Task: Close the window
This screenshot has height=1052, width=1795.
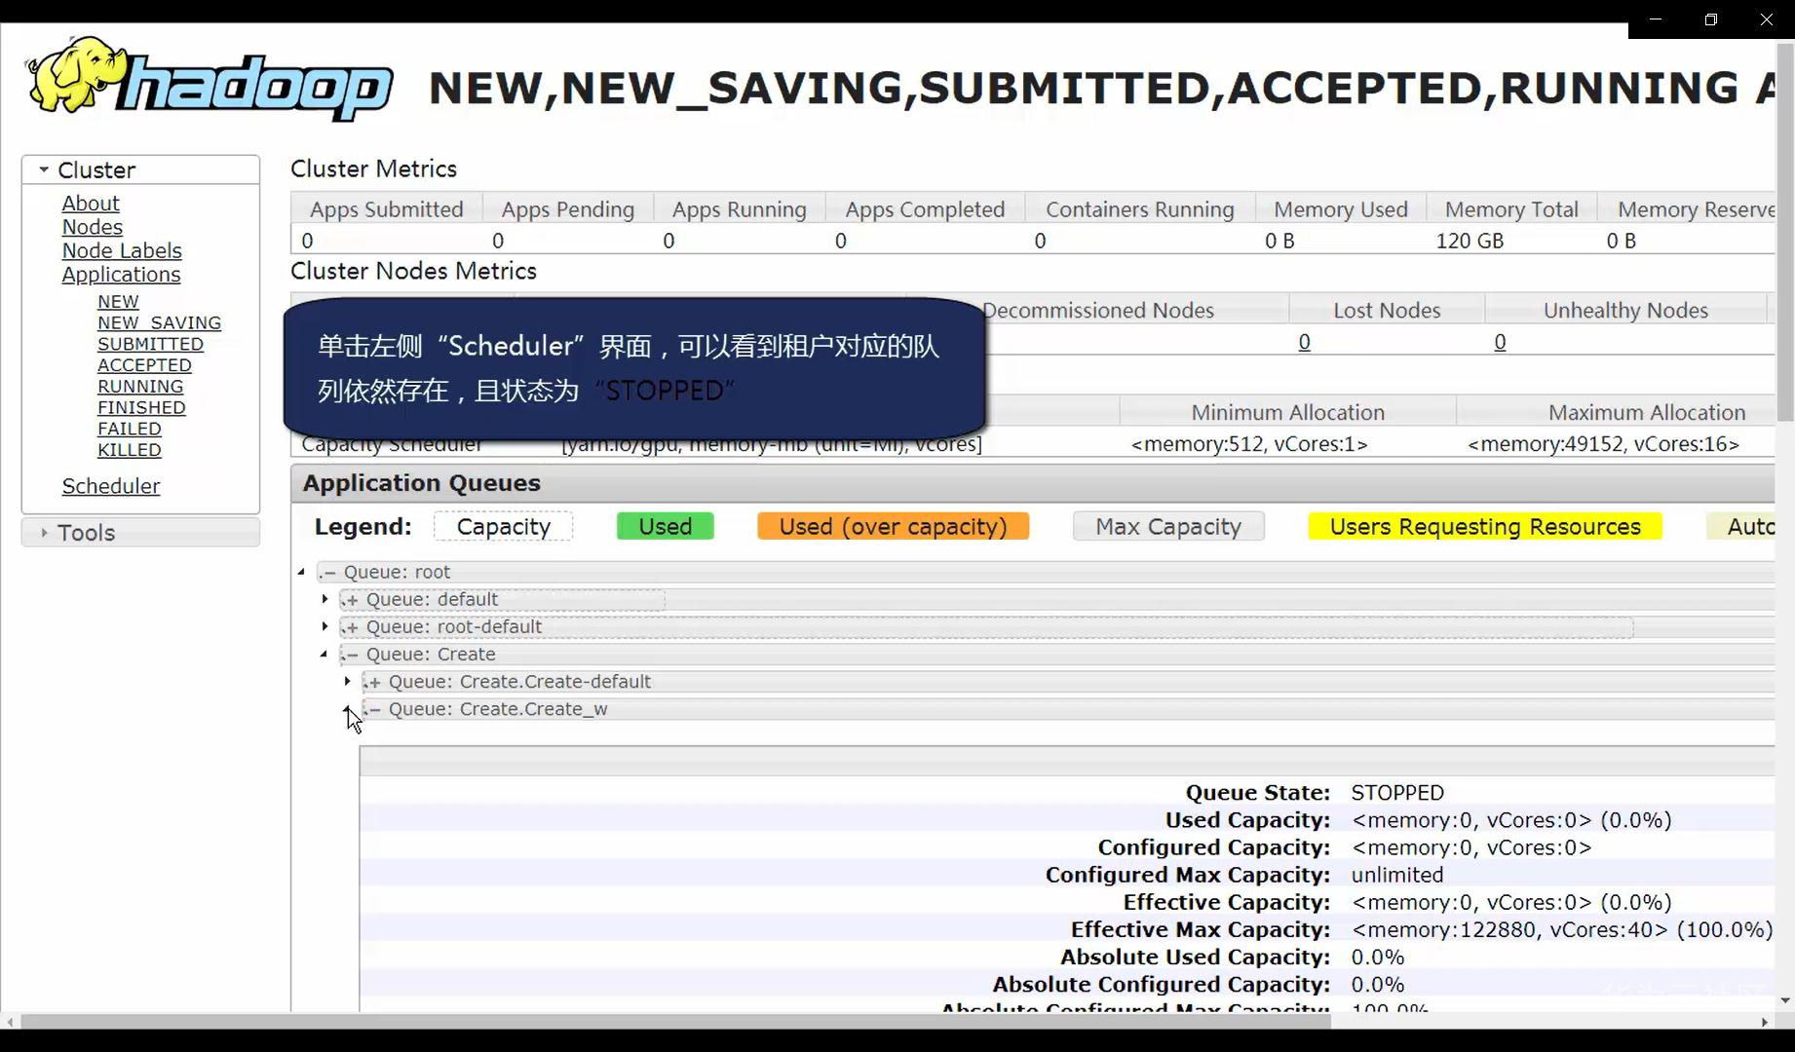Action: (1767, 19)
